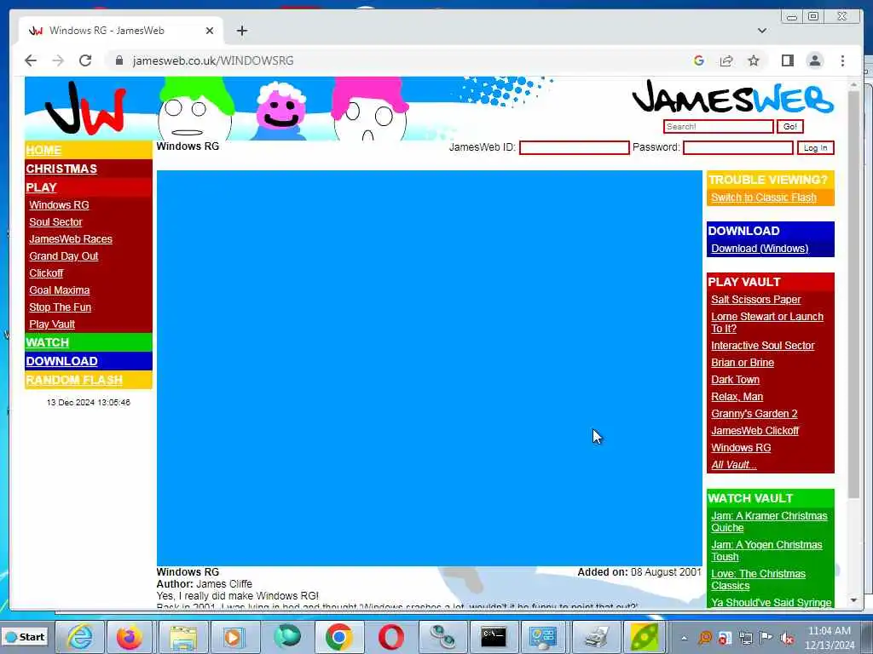Close the Windows RG - JamesWeb tab
Image resolution: width=873 pixels, height=654 pixels.
[210, 31]
